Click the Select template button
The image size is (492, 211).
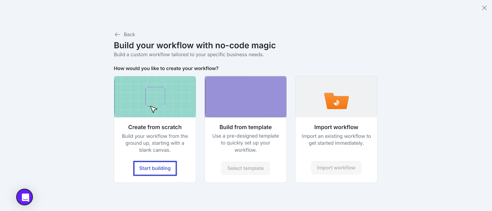[x=245, y=168]
